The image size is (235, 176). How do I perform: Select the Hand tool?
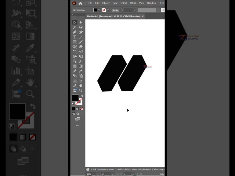[x=81, y=85]
